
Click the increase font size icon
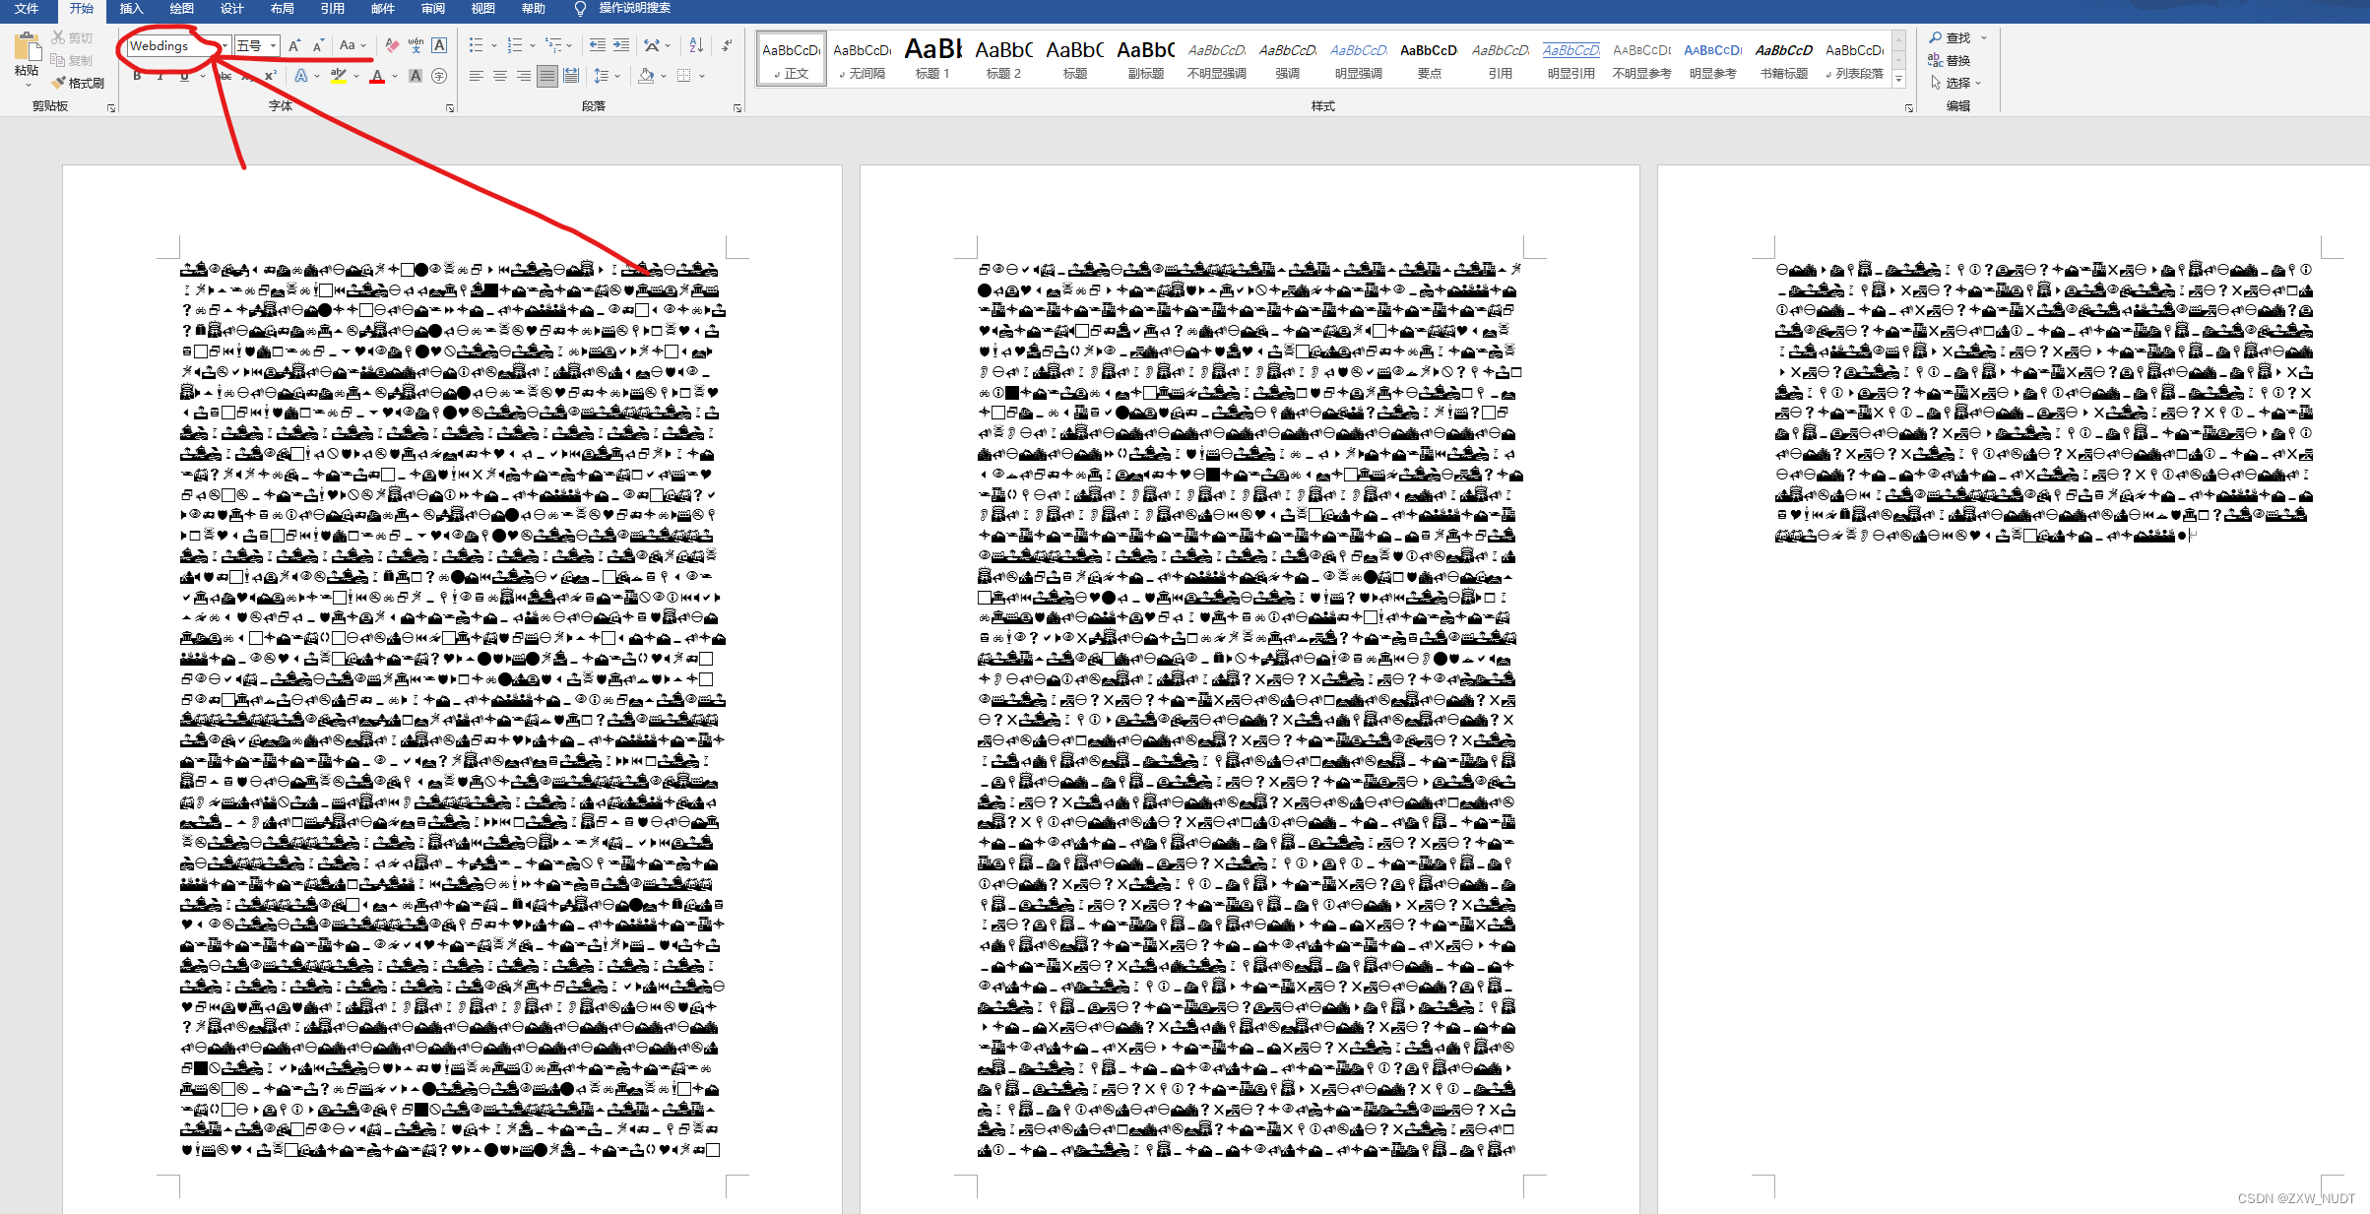click(293, 45)
